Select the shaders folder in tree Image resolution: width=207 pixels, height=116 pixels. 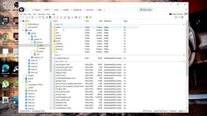click(x=42, y=48)
